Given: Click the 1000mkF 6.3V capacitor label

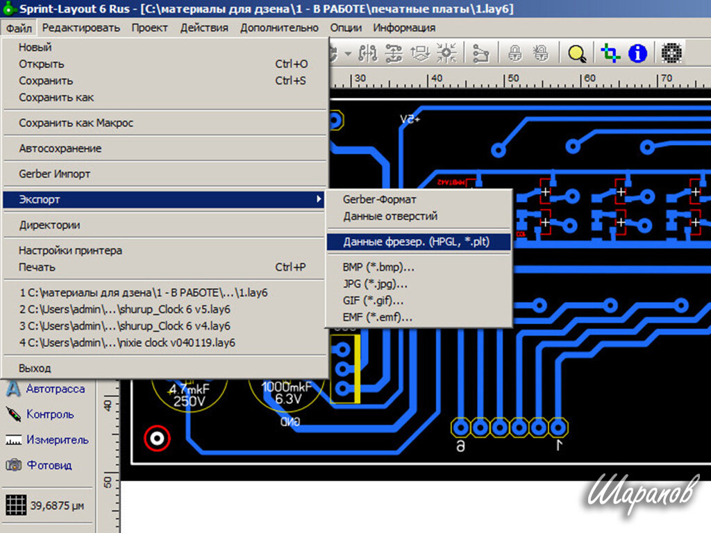Looking at the screenshot, I should tap(287, 393).
